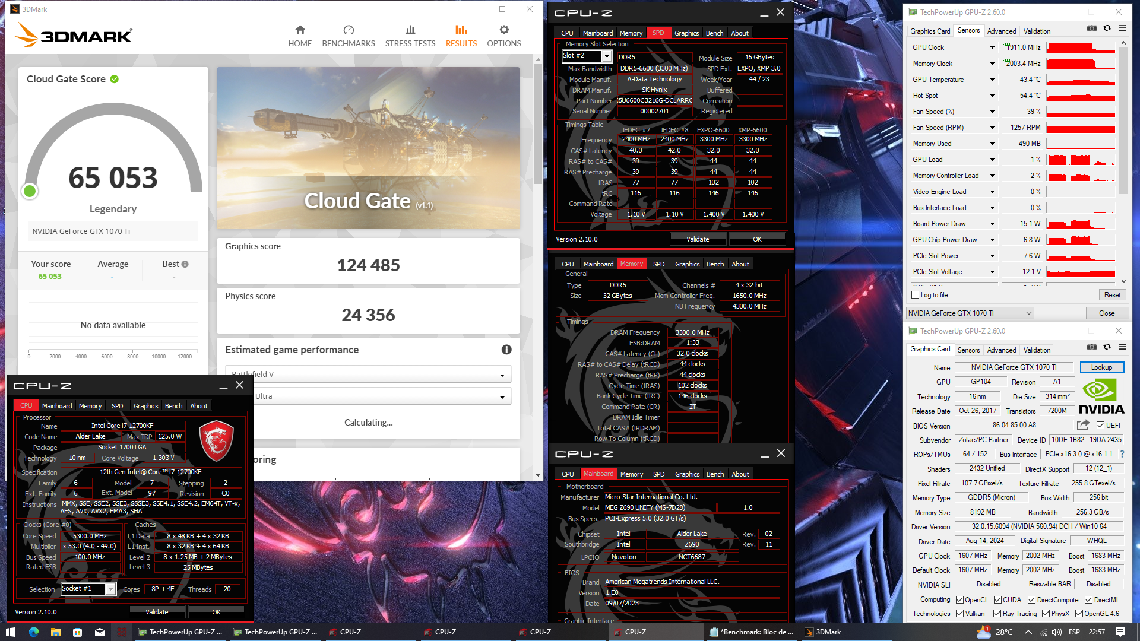Click Close button in GPU-Z Sensors
Screen dimensions: 1140x641
(x=1106, y=313)
